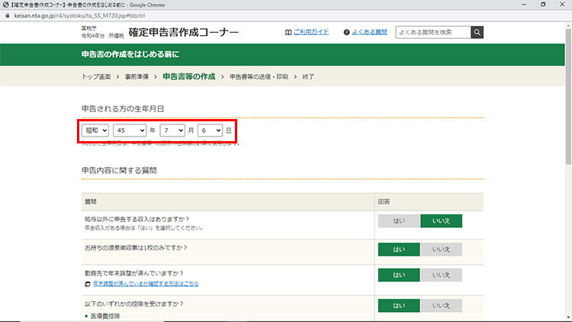Open the 年末調整 confirmation method link

pyautogui.click(x=146, y=283)
